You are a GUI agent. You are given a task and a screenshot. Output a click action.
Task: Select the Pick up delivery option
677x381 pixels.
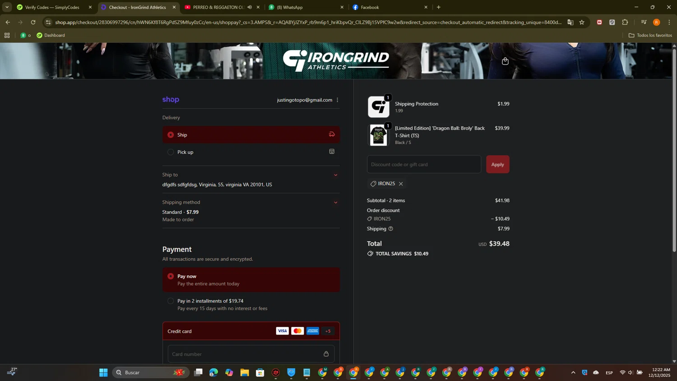pos(251,152)
